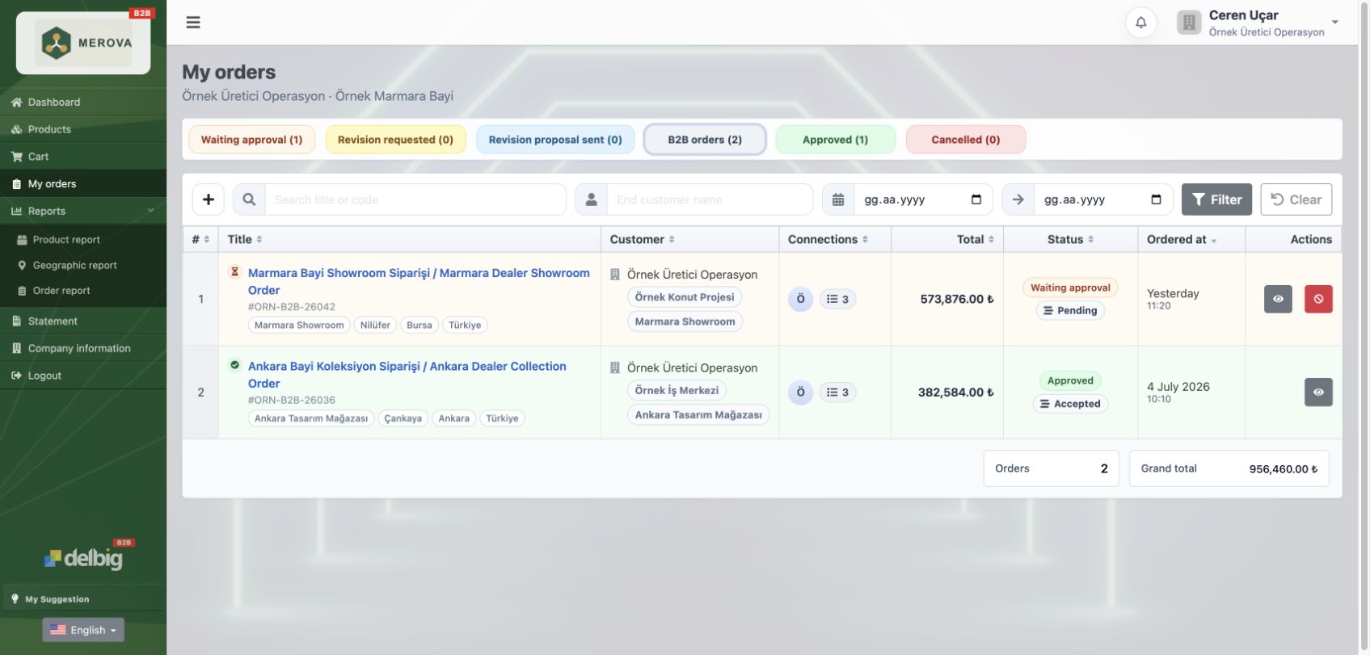Collapse the Reports sidebar section

83,211
